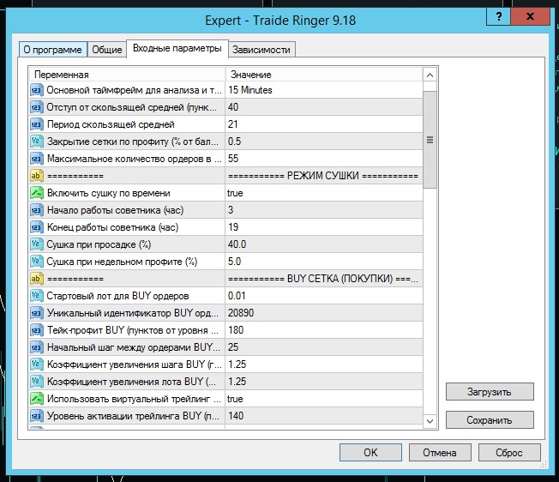Click the help question mark button in title bar

[499, 16]
